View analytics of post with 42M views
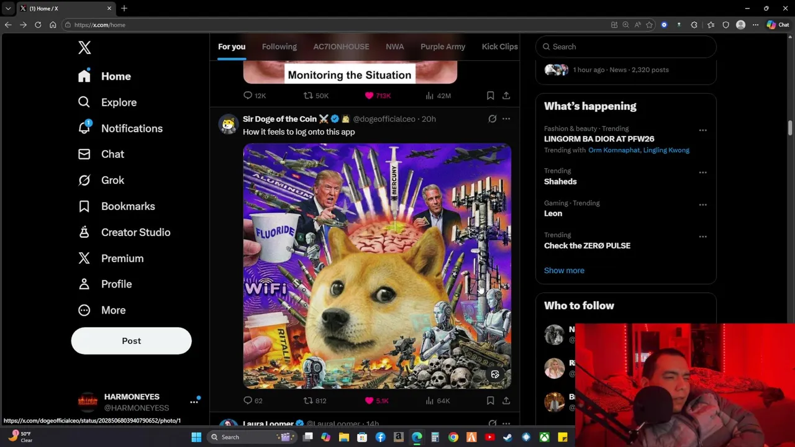This screenshot has height=447, width=795. (438, 96)
